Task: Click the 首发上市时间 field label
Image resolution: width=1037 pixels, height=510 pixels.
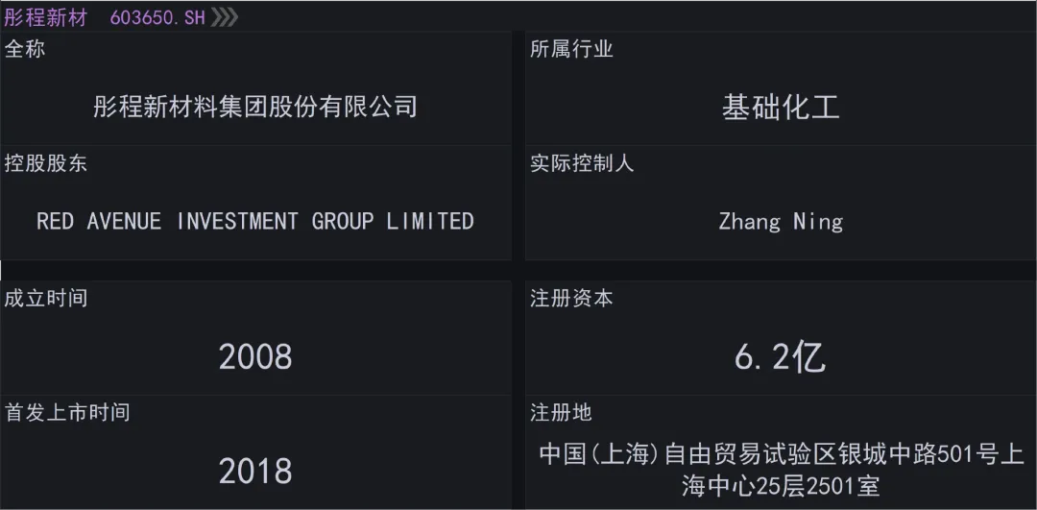Action: click(x=67, y=412)
